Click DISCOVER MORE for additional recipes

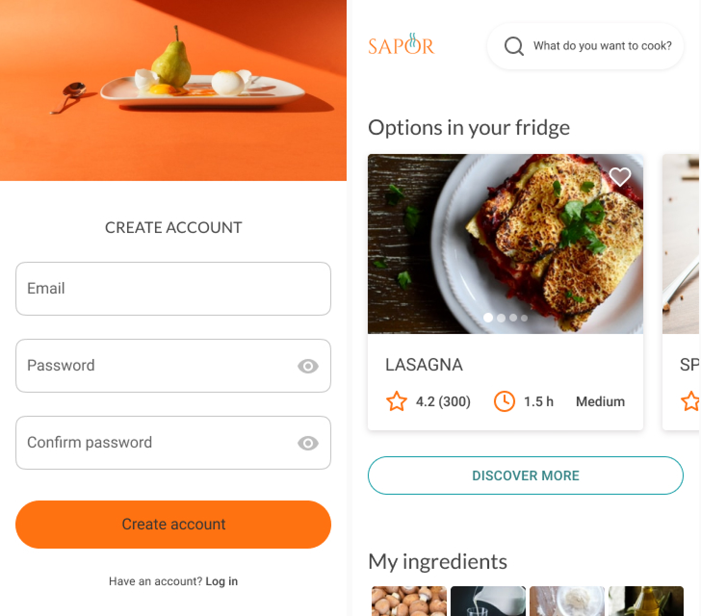[x=525, y=475]
